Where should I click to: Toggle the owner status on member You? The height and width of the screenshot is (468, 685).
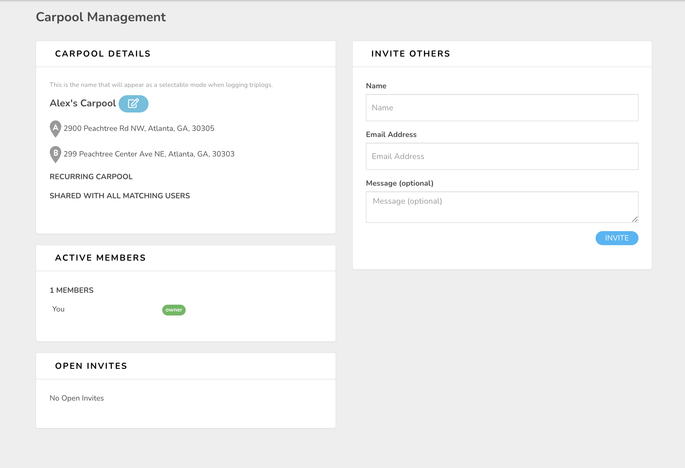tap(174, 310)
